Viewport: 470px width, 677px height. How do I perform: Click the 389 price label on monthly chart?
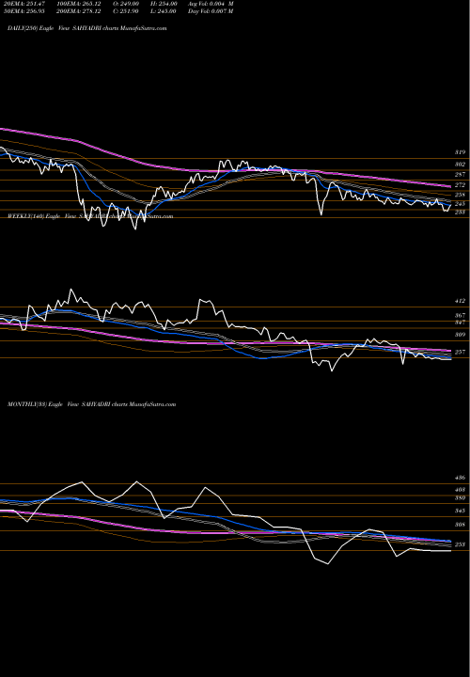point(460,497)
